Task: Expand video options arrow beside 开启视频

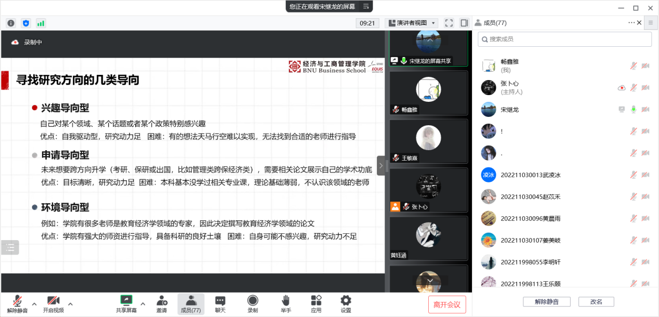Action: click(x=71, y=304)
